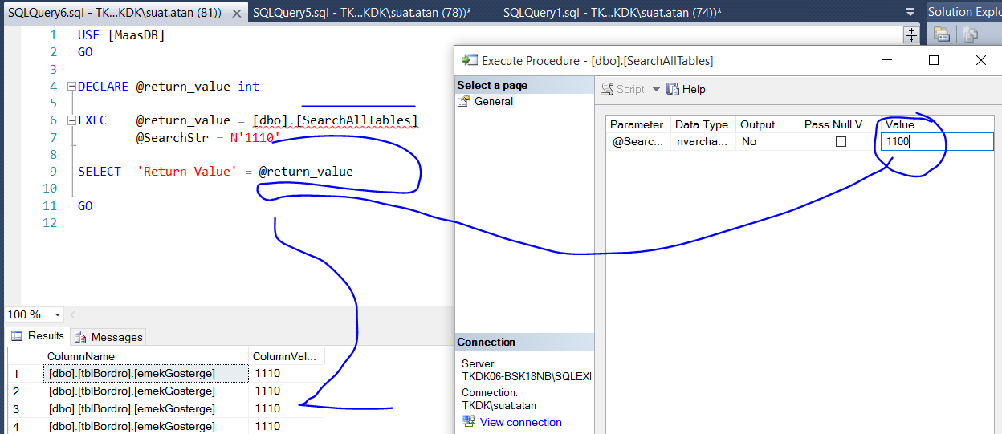This screenshot has height=434, width=1002.
Task: Click the Solution Explorer properties toolbar icon
Action: 942,34
